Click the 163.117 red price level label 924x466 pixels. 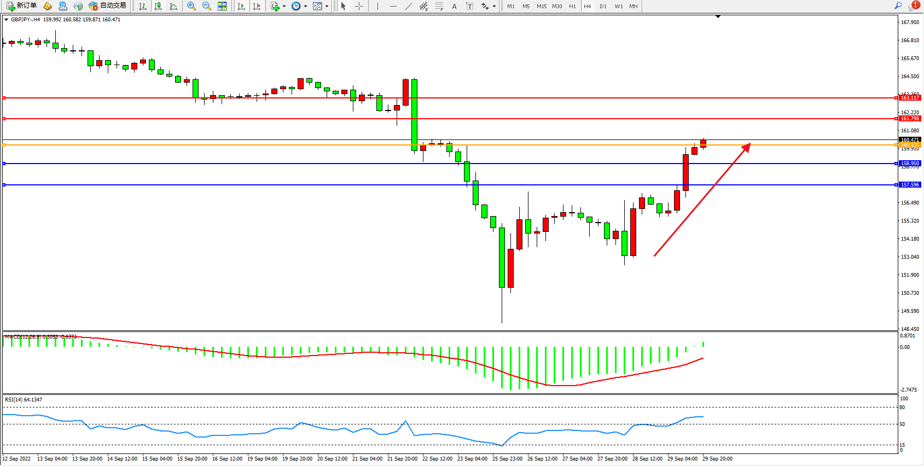910,98
